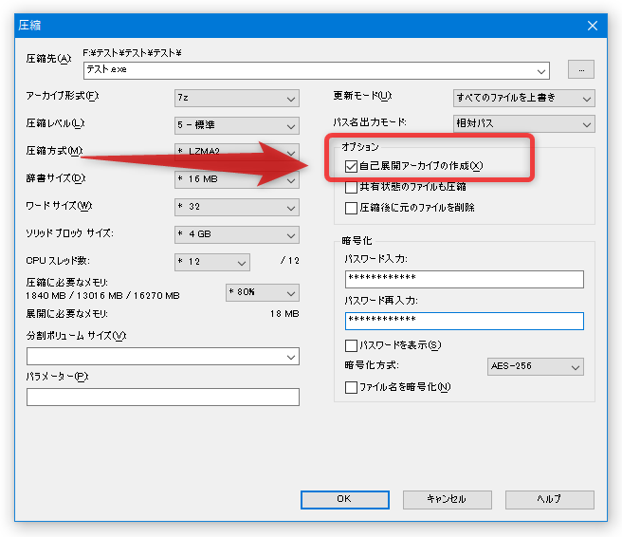Click the ヘルプ button
The image size is (622, 537).
pos(549,500)
